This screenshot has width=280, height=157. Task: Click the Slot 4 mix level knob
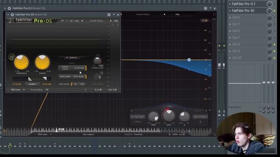[269, 17]
